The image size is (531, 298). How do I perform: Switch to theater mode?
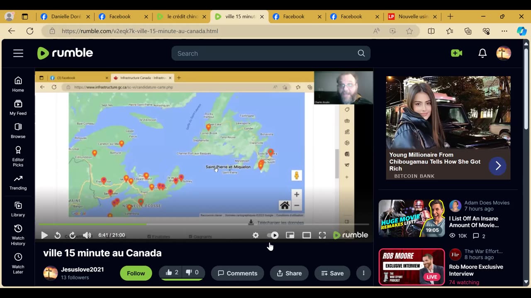pos(307,235)
